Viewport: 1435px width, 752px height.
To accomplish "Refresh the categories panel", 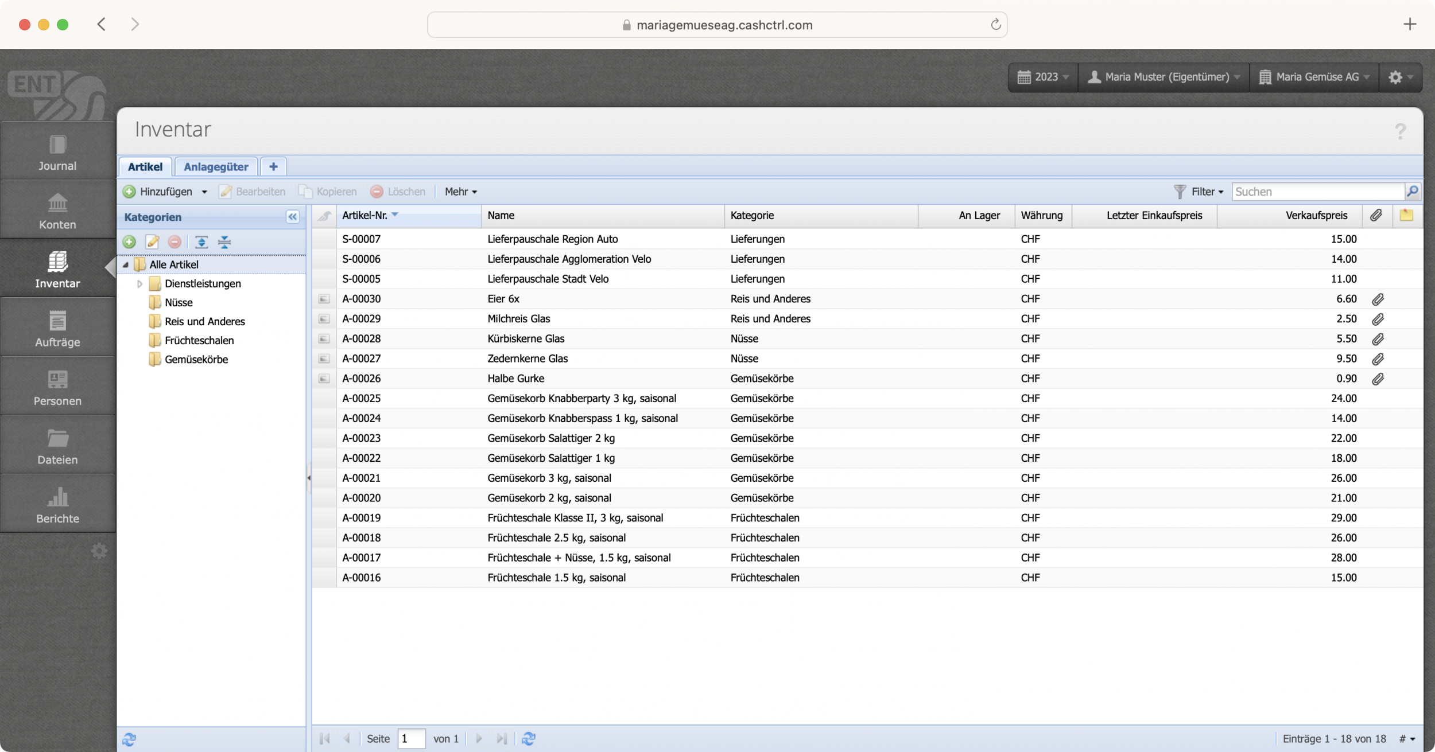I will pos(129,739).
